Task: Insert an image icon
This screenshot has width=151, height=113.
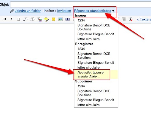Action: pos(60,19)
